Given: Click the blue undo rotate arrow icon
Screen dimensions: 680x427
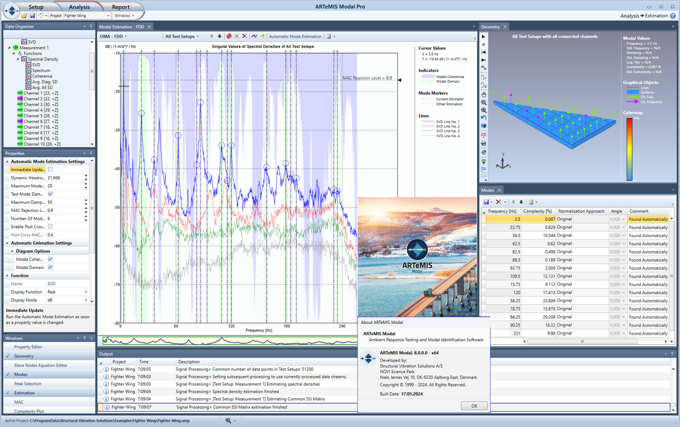Looking at the screenshot, I should [x=484, y=118].
